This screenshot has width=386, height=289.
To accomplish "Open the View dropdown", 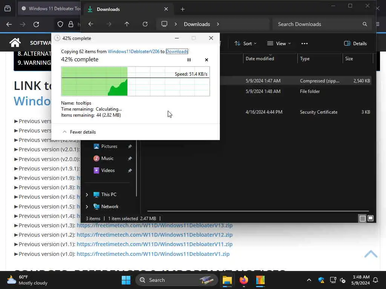I will (279, 44).
